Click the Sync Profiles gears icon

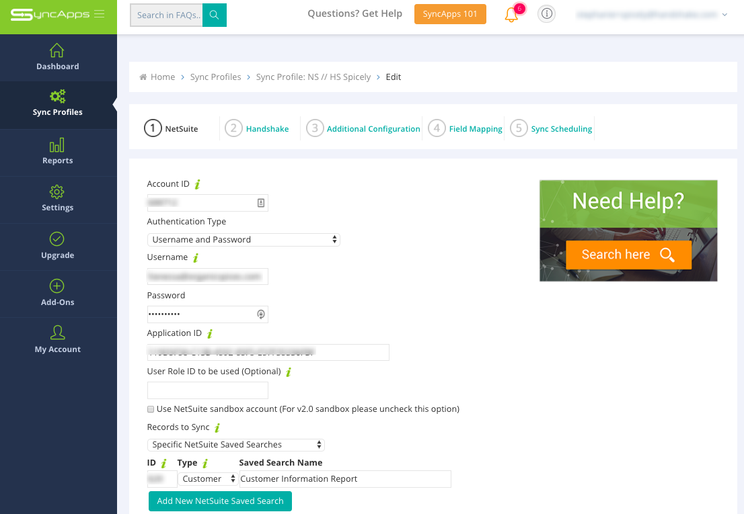click(57, 96)
